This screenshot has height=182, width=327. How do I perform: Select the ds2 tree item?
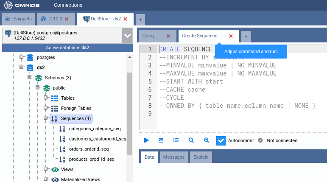(41, 67)
